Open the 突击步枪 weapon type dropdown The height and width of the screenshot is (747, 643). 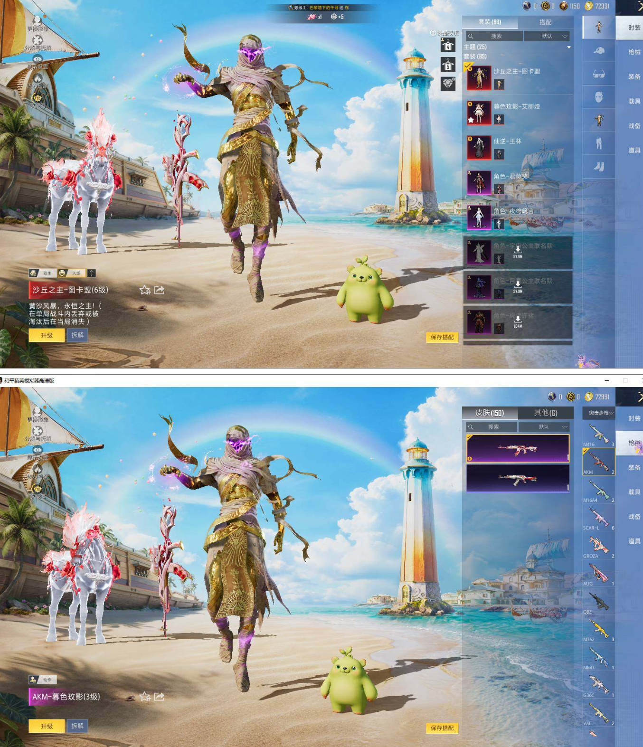point(599,413)
